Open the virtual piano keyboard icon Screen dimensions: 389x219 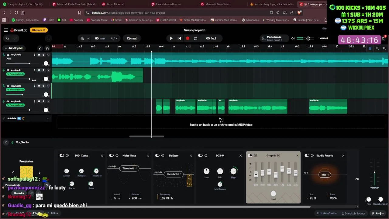[x=48, y=38]
